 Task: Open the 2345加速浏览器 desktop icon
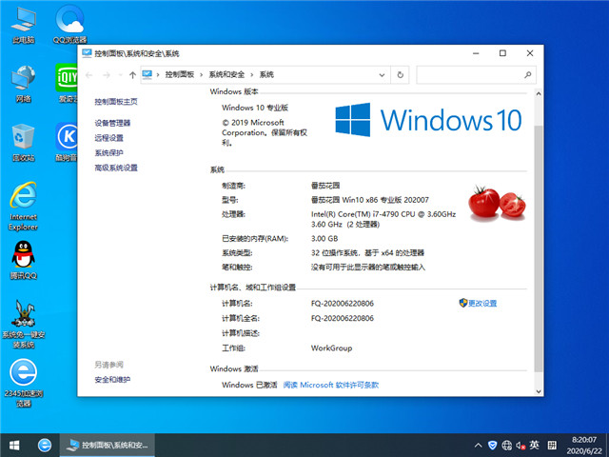23,383
